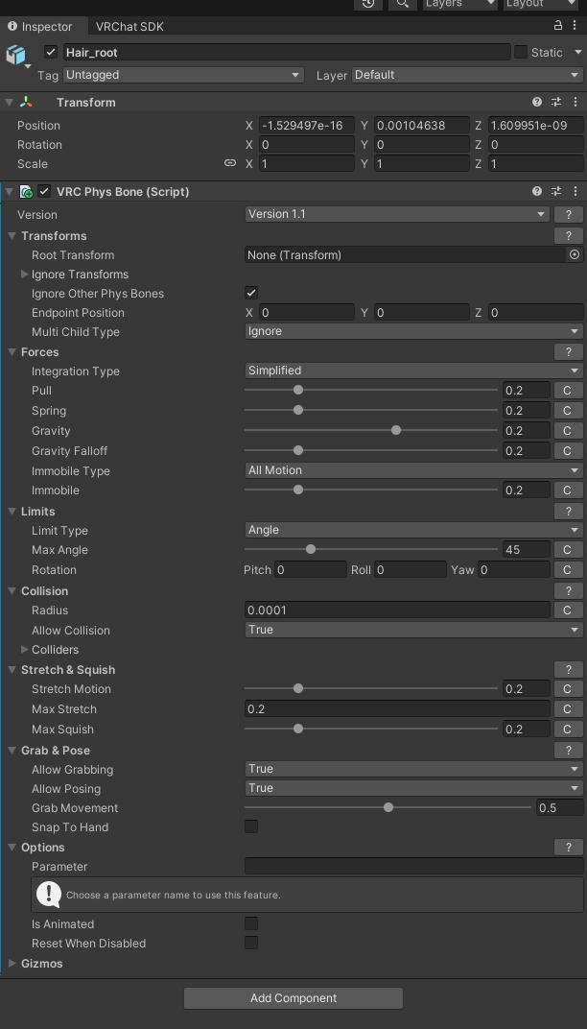Click the parameter warning exclamation icon

pyautogui.click(x=49, y=894)
